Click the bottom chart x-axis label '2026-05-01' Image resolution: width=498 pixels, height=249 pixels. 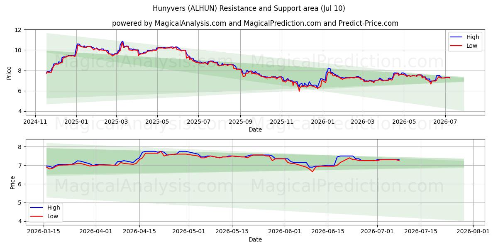189,232
